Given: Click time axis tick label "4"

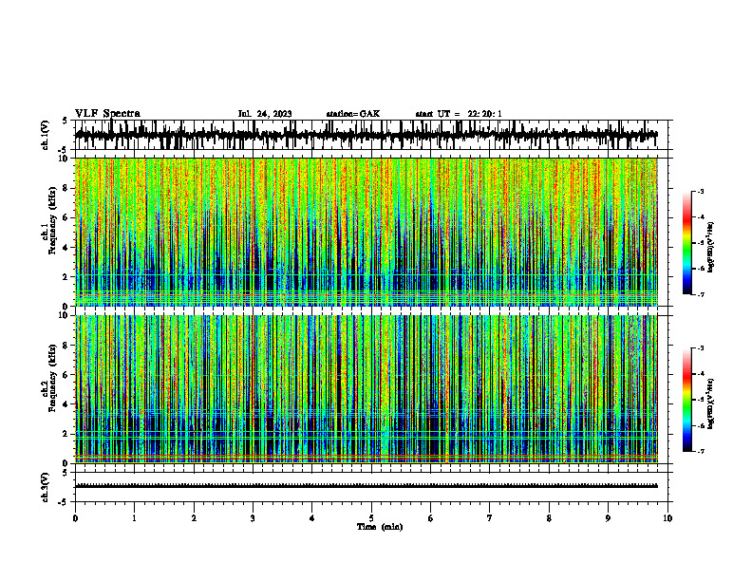Looking at the screenshot, I should (x=312, y=518).
